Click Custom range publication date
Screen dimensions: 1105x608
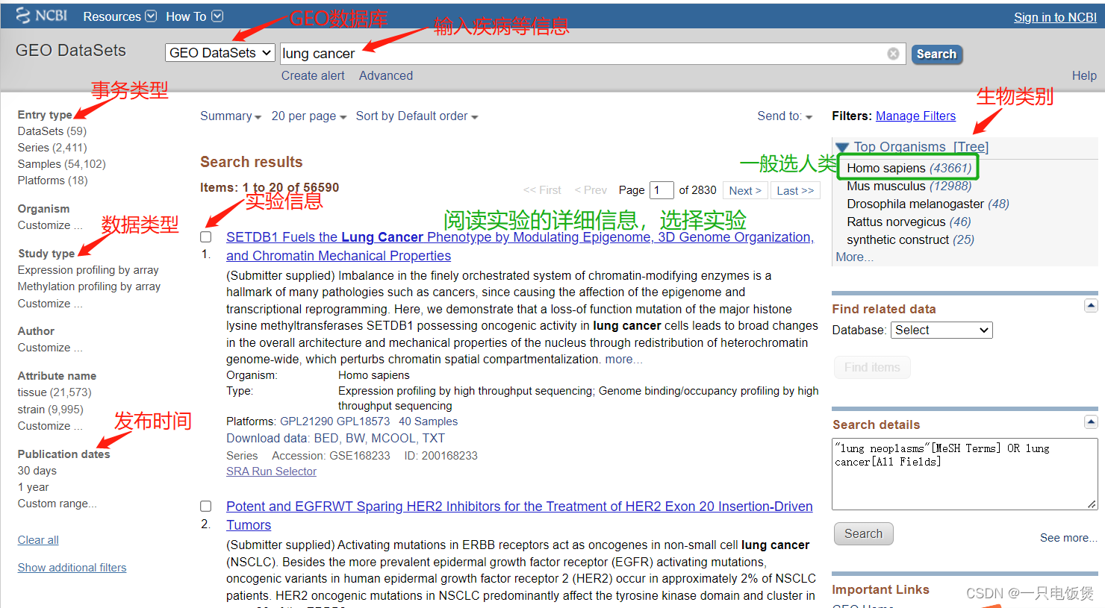point(57,504)
